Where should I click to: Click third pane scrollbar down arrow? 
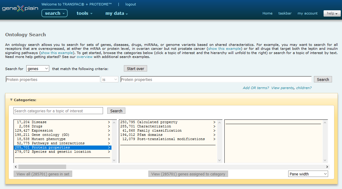pyautogui.click(x=325, y=160)
